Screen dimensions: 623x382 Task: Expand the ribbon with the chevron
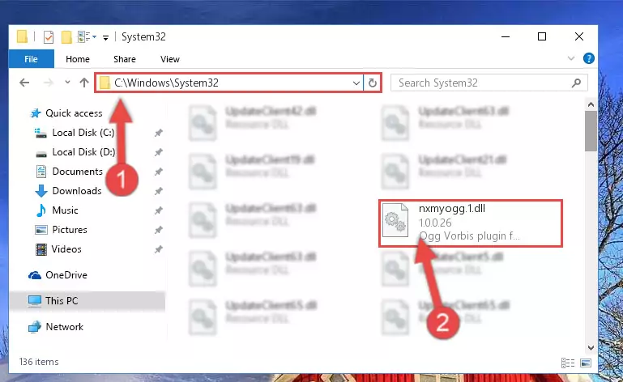pos(571,58)
